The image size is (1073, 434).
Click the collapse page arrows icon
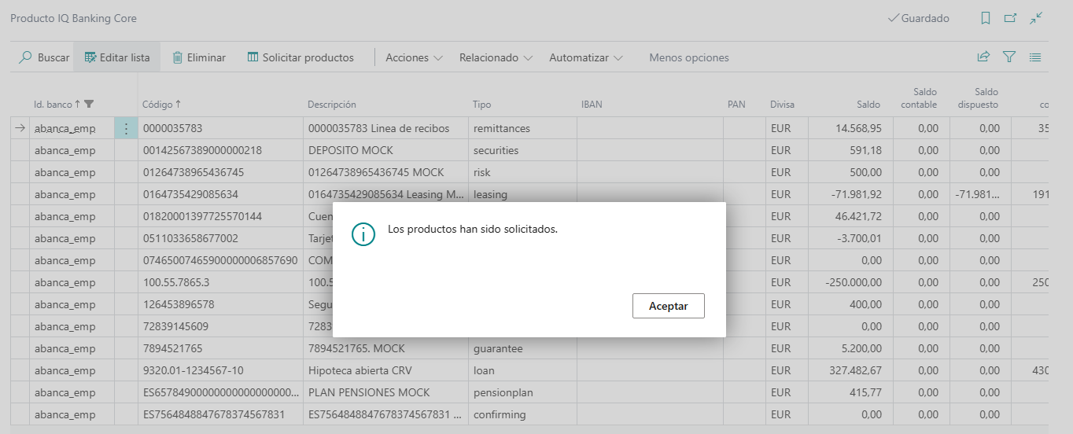[x=1036, y=18]
